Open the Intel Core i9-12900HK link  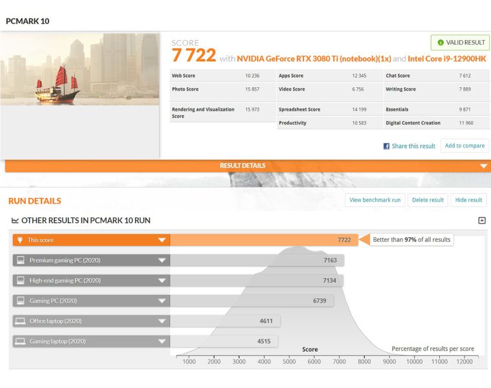447,59
